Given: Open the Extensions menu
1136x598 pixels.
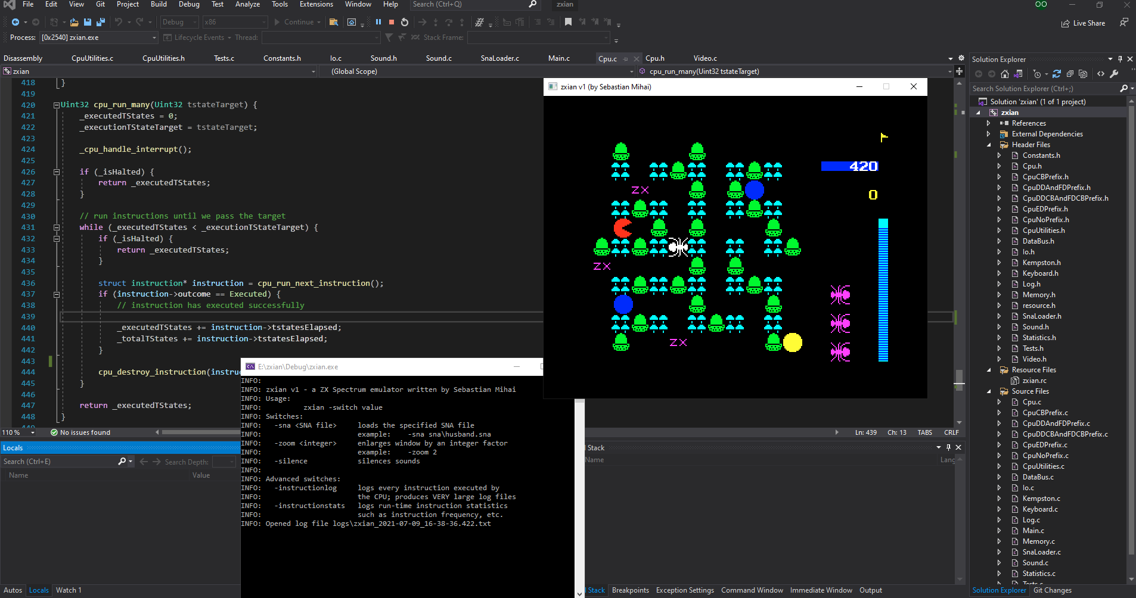Looking at the screenshot, I should (316, 4).
